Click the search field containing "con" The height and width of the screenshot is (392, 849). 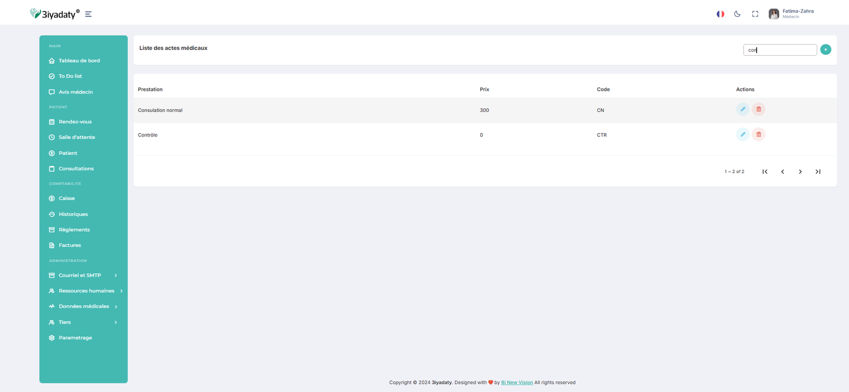pos(779,50)
